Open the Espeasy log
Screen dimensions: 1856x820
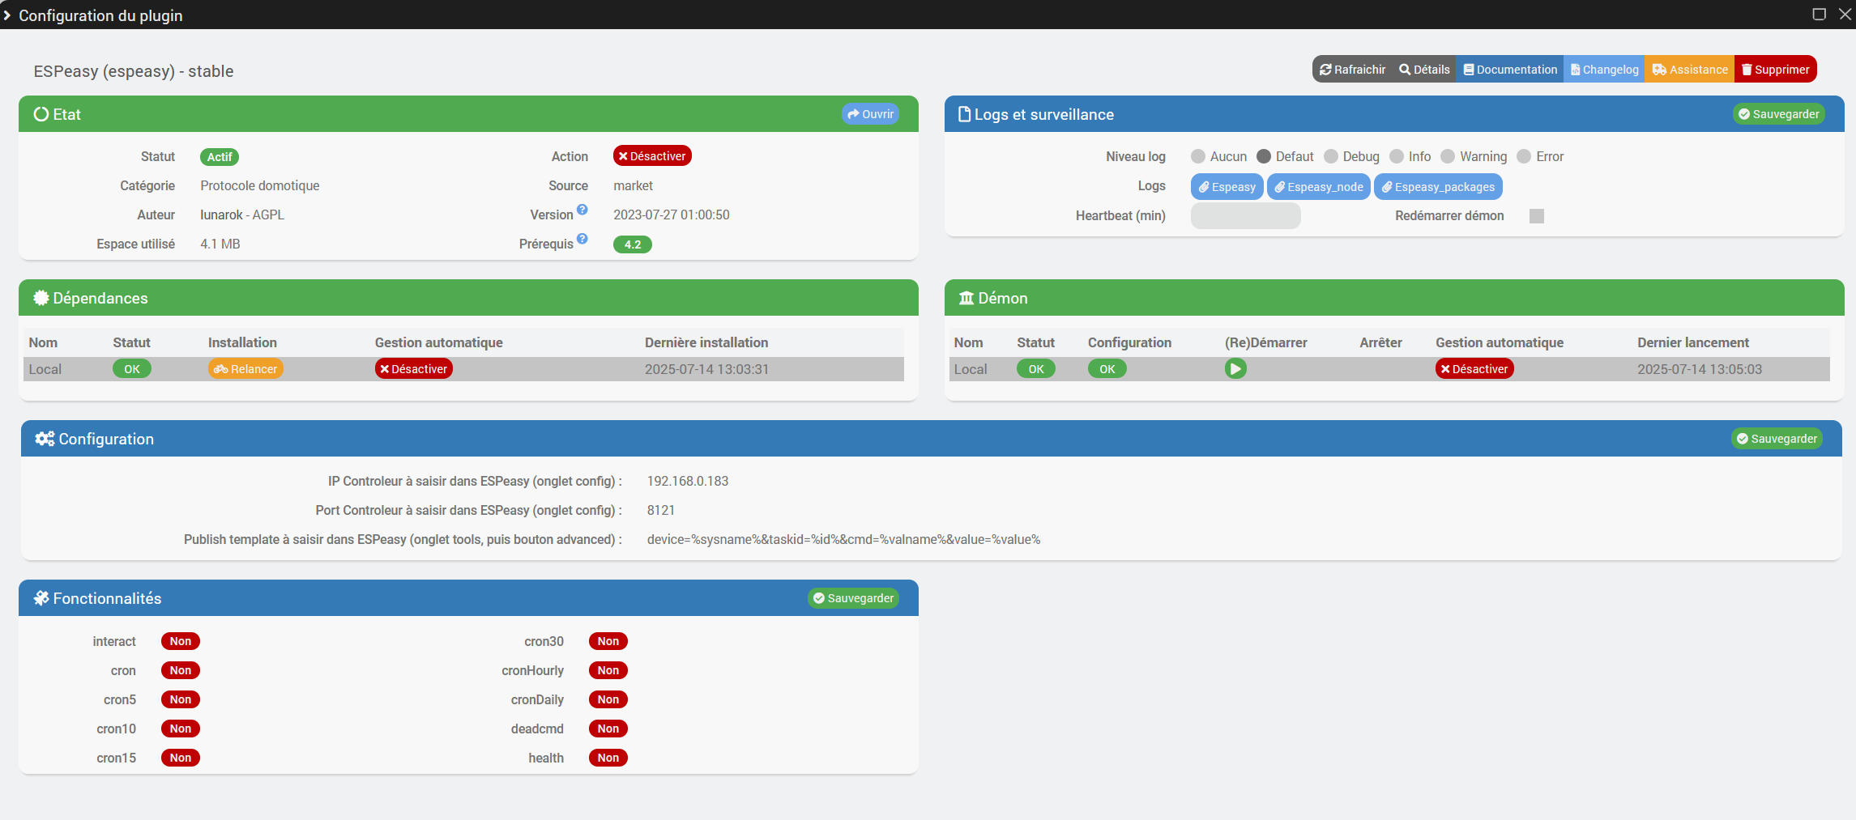(1227, 187)
